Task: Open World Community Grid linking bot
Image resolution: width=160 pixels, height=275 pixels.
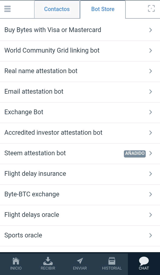Action: click(80, 50)
